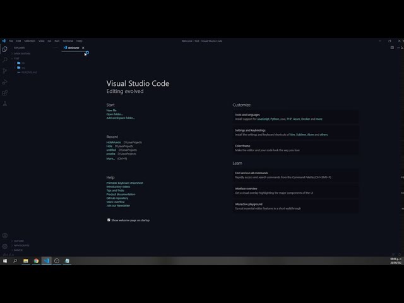Expand the Maven section

tap(18, 250)
